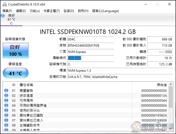Select the 主機讀取命令 attribute row
The width and height of the screenshot is (176, 134).
(x=86, y=125)
